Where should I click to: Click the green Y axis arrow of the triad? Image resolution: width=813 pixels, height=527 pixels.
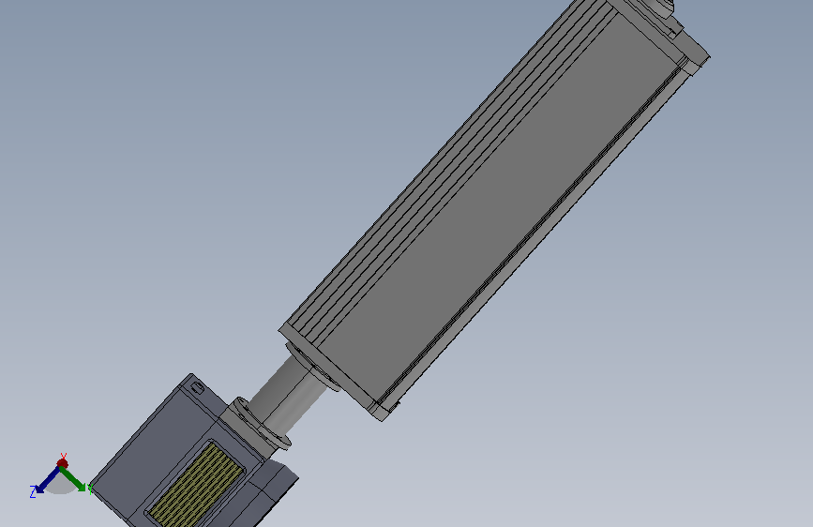pos(74,479)
